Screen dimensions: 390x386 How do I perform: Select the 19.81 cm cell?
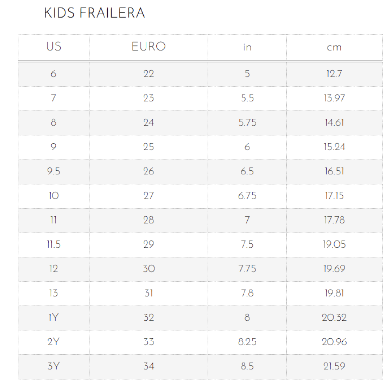coord(334,293)
